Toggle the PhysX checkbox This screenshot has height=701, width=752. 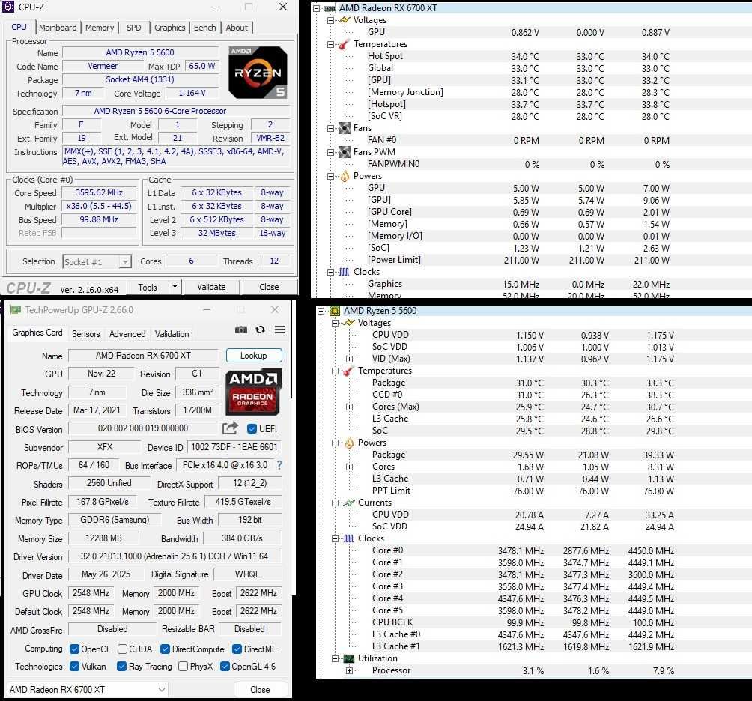click(183, 666)
